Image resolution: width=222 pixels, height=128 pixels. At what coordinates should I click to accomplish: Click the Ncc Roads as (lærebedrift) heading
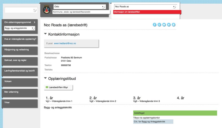tap(65, 25)
